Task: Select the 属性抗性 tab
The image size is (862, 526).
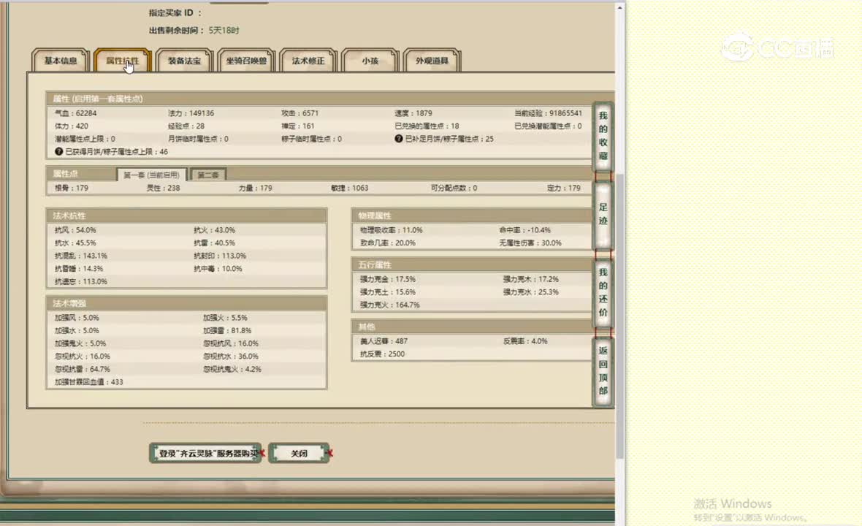Action: 122,61
